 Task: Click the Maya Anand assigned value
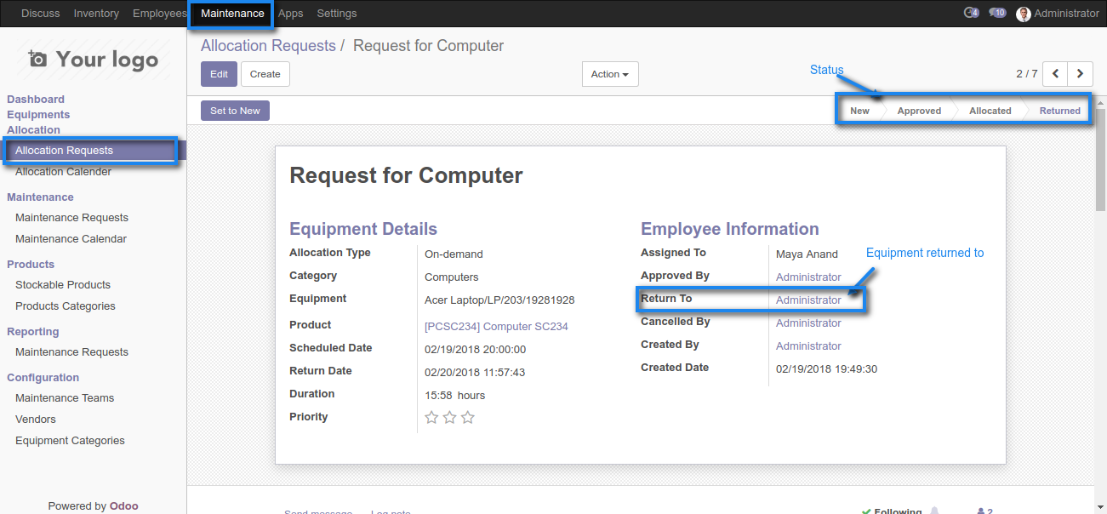807,254
